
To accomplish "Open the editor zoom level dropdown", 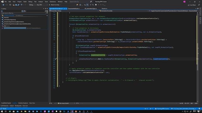I will pos(52,103).
